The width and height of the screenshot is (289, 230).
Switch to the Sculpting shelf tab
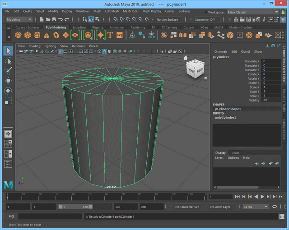[x=79, y=28]
